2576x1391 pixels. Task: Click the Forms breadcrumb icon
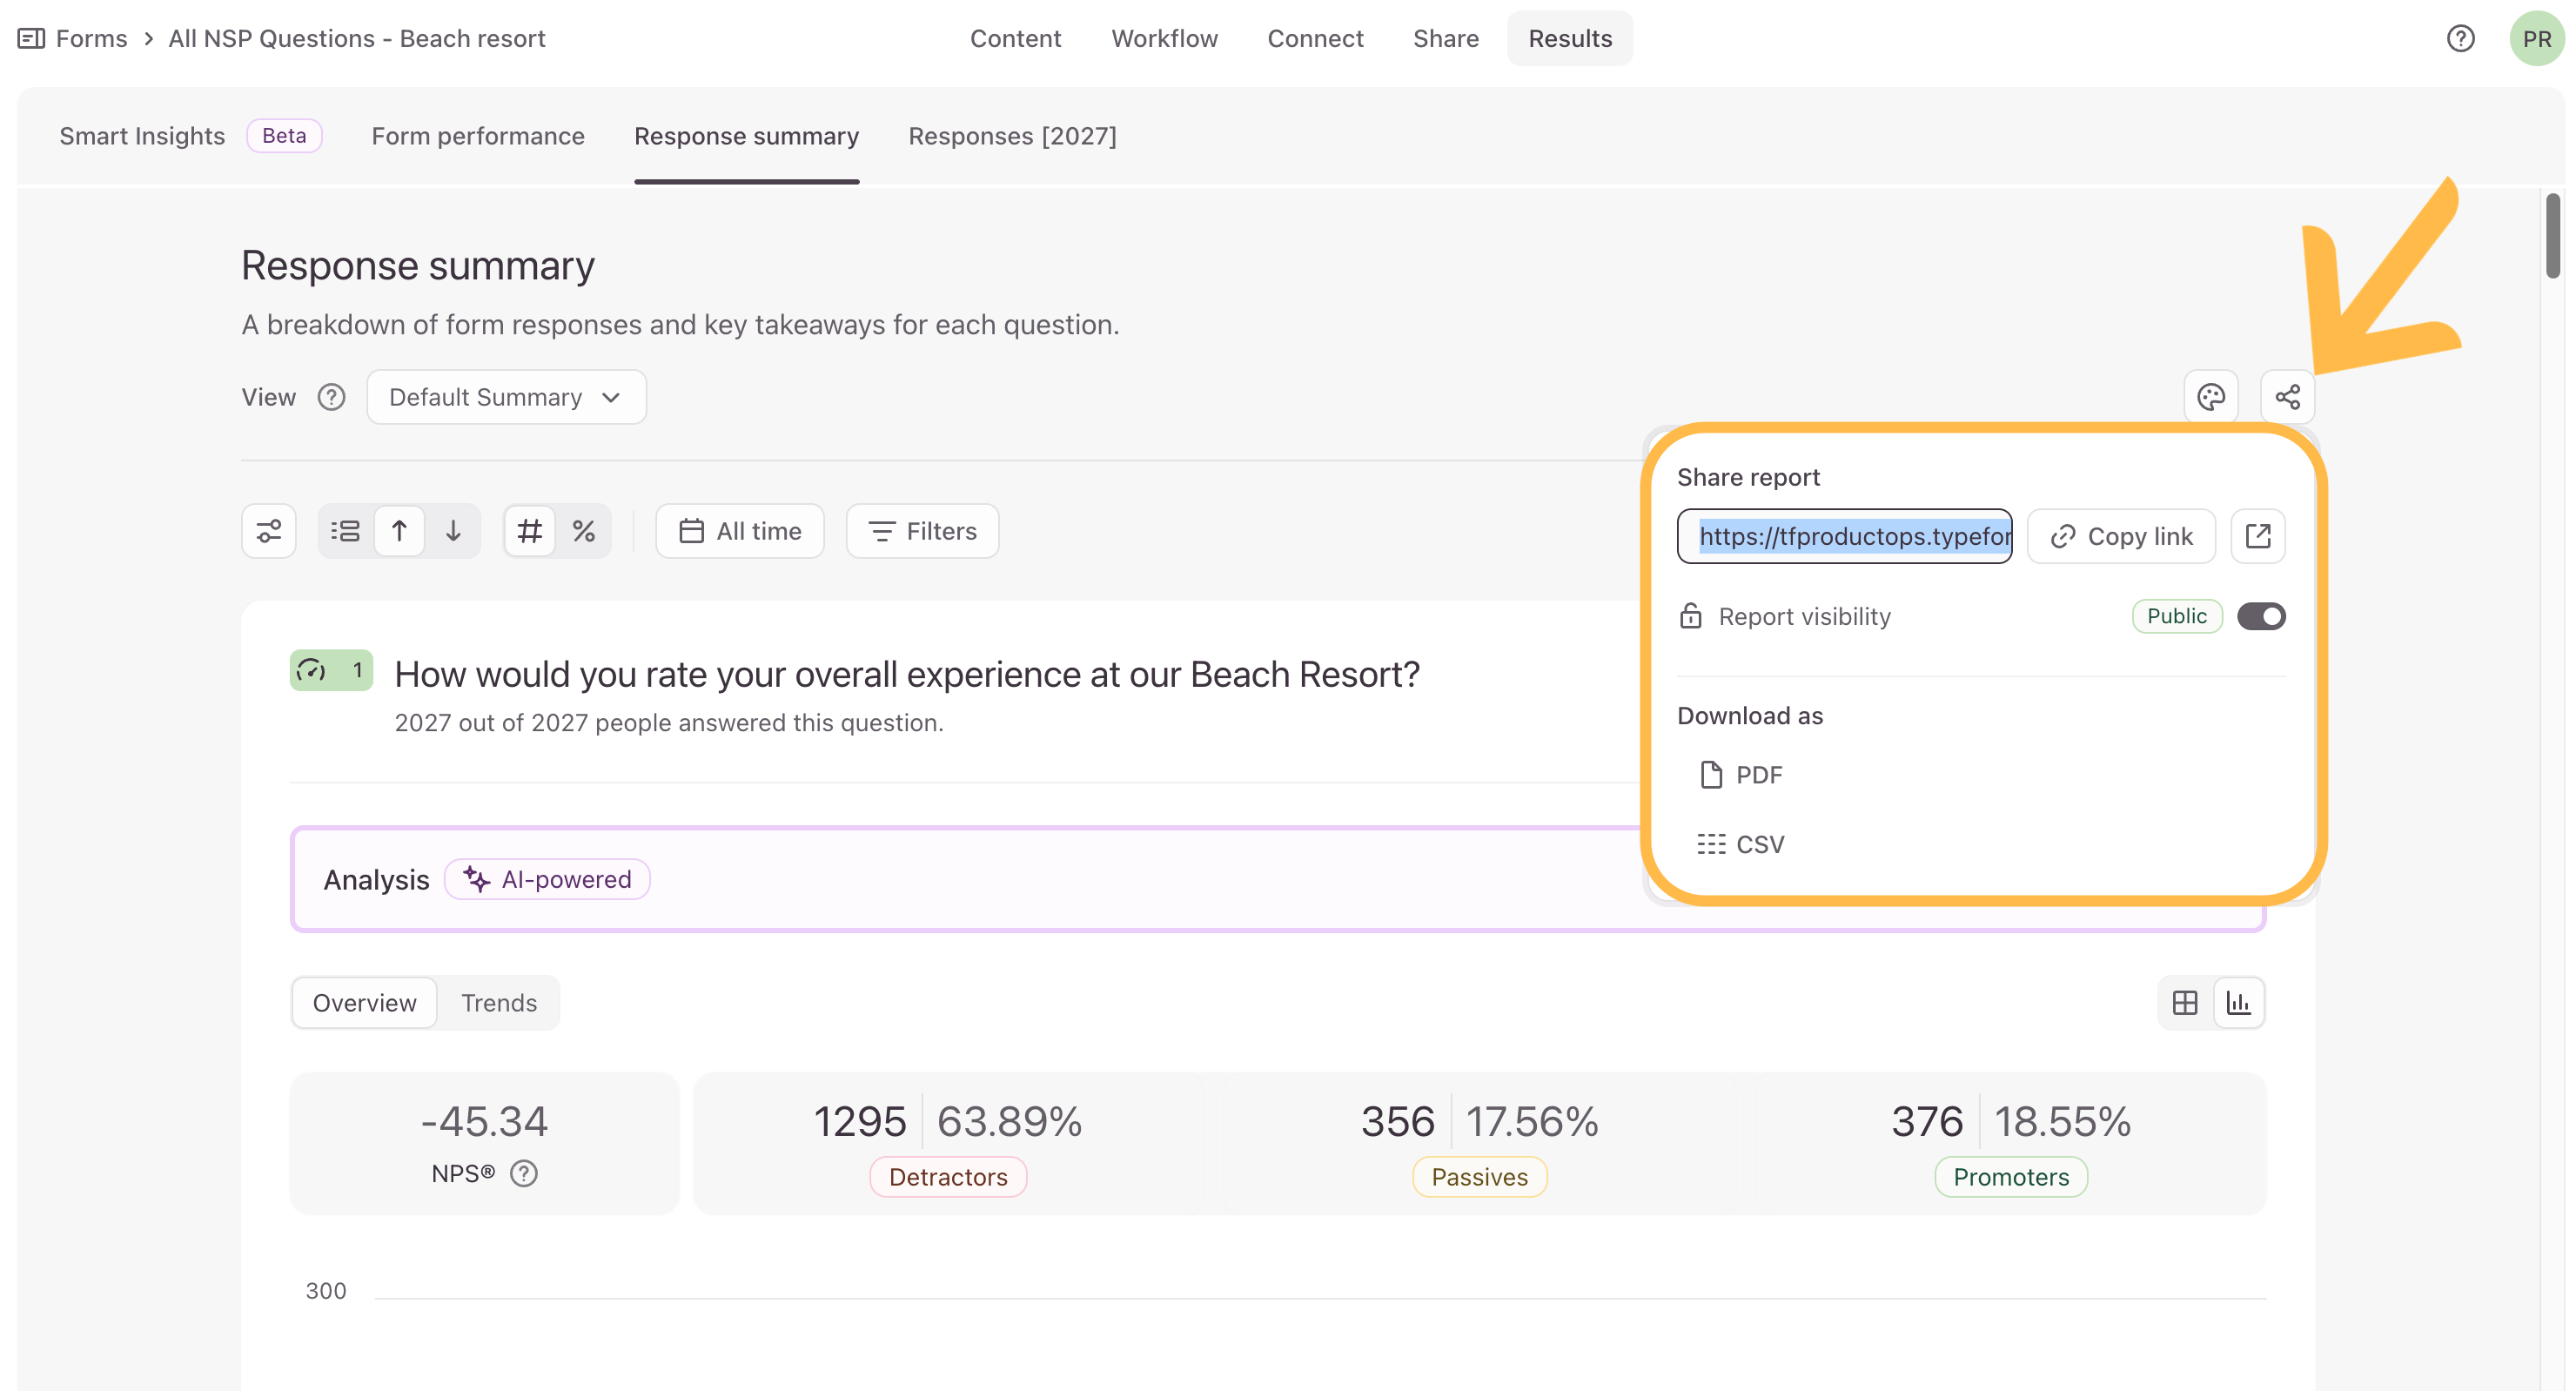(x=31, y=39)
